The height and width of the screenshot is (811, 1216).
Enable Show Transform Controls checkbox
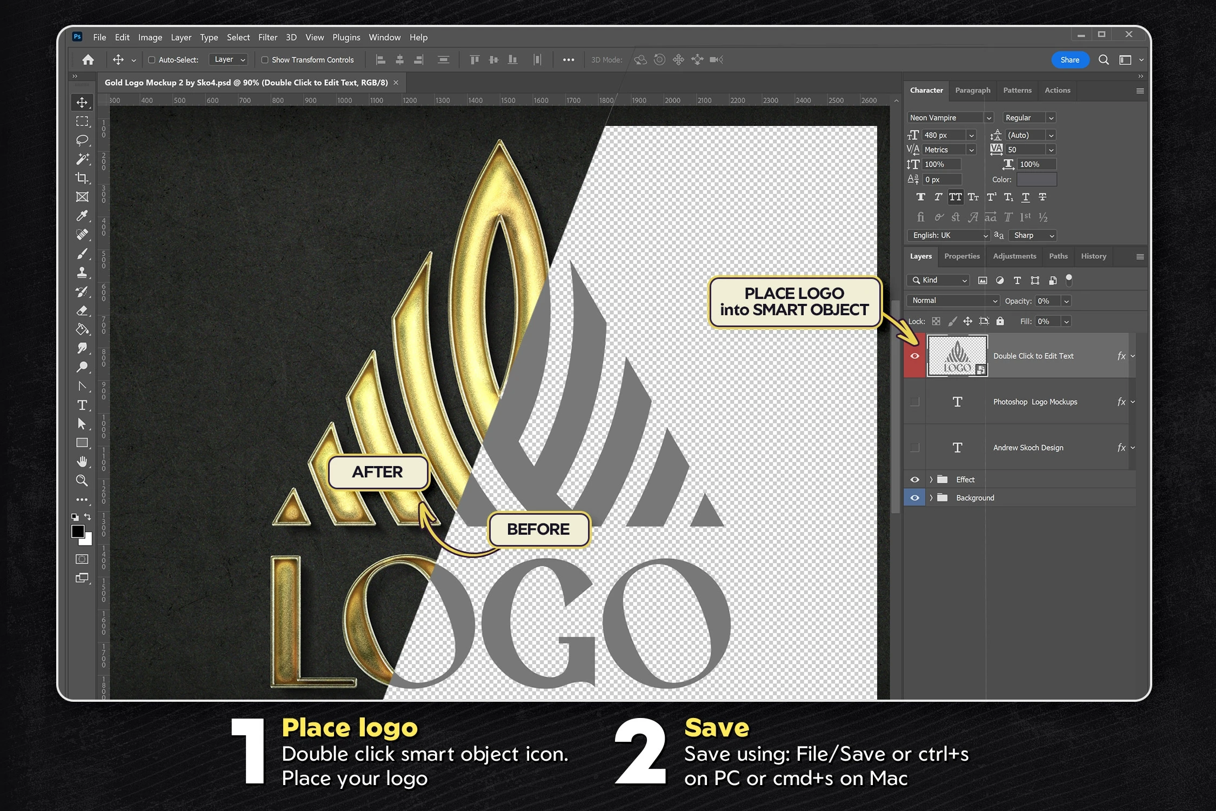coord(265,60)
